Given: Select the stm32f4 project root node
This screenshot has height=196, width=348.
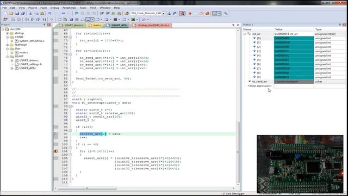Looking at the screenshot, I should [15, 29].
